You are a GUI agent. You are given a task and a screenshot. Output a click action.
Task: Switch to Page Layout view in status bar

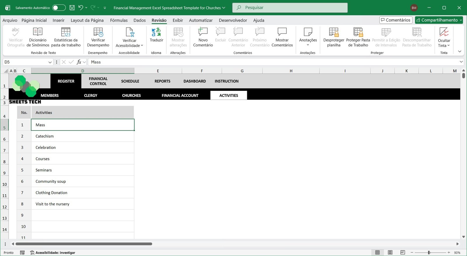390,252
